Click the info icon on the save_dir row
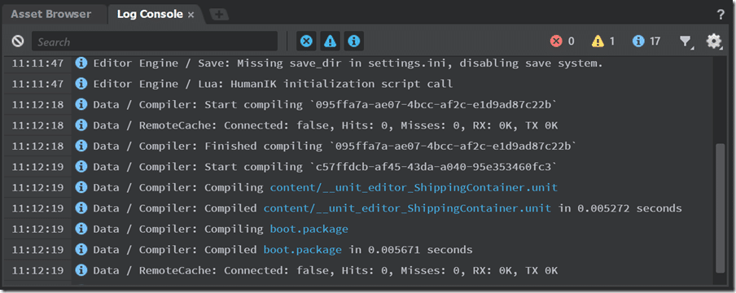Image resolution: width=736 pixels, height=293 pixels. 81,63
